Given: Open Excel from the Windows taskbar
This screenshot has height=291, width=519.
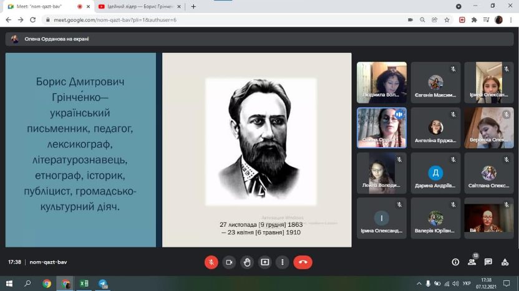Looking at the screenshot, I should coord(84,284).
